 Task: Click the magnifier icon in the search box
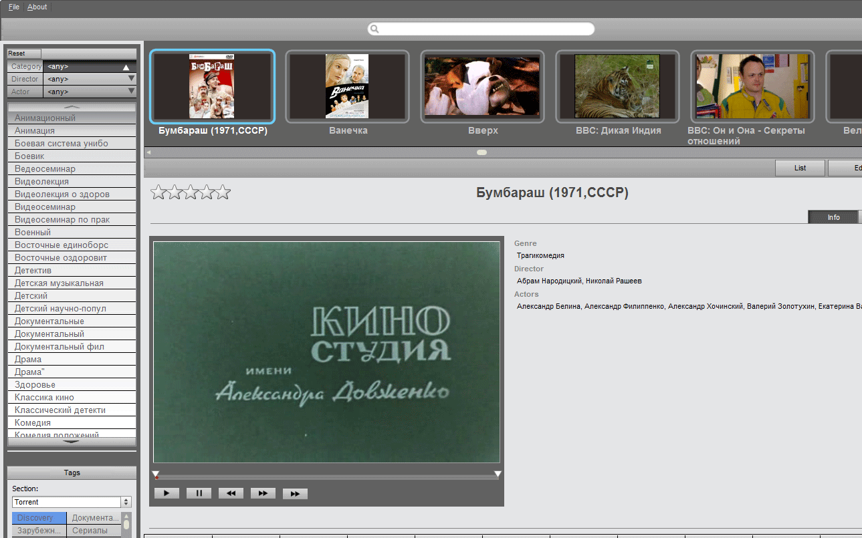click(374, 29)
